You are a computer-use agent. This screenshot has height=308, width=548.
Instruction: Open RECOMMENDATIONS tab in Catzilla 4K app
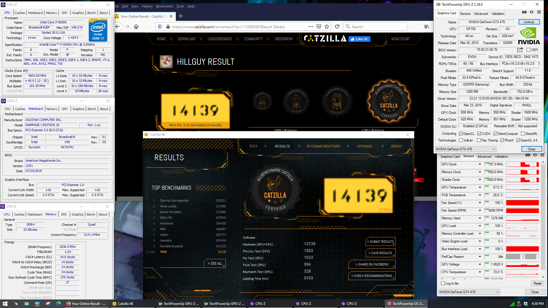323,146
